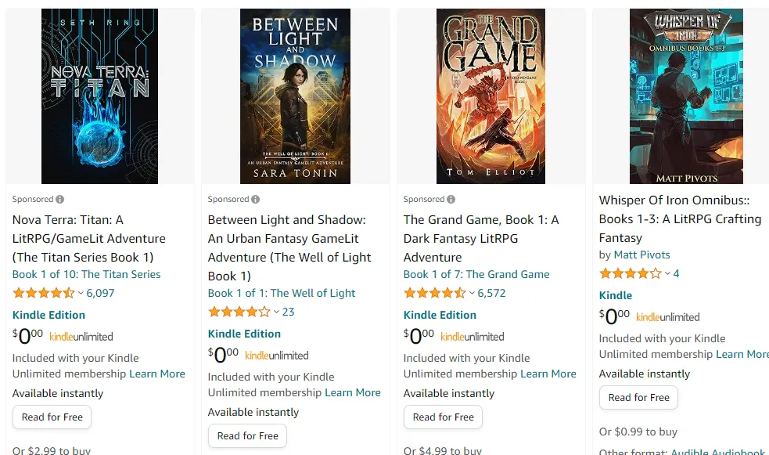This screenshot has height=455, width=769.
Task: Click the star rating for The Grand Game
Action: pyautogui.click(x=434, y=293)
